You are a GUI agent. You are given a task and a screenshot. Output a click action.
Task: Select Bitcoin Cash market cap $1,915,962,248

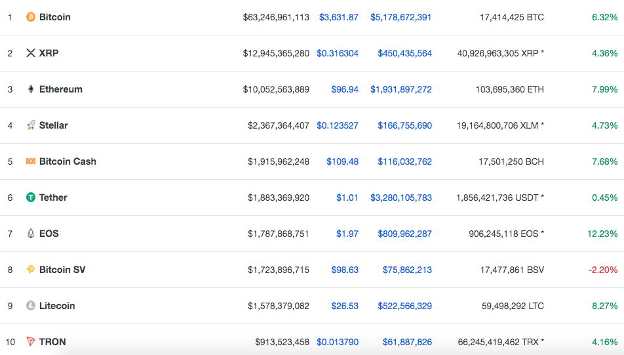tap(279, 162)
